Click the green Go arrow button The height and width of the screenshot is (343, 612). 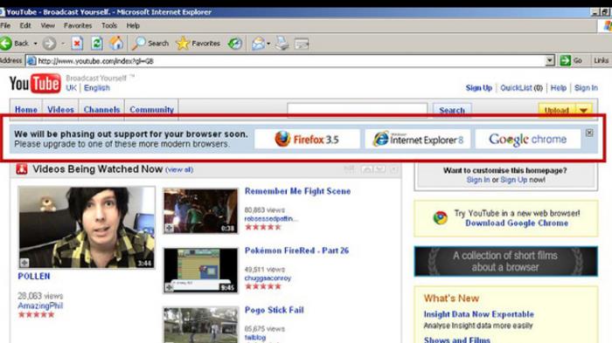[x=565, y=60]
